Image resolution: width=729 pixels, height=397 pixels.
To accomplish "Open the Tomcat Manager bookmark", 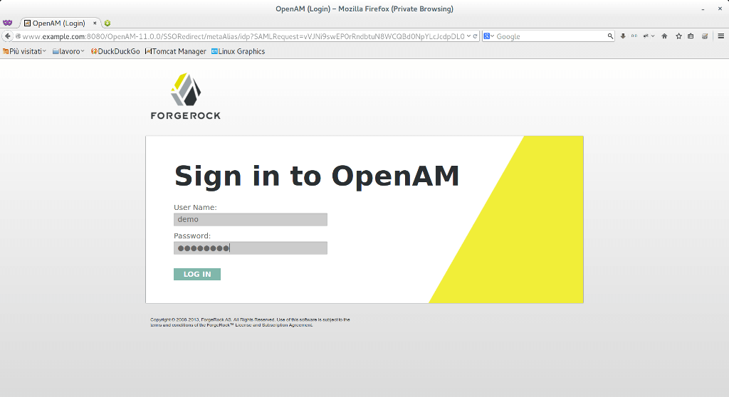I will pyautogui.click(x=176, y=52).
